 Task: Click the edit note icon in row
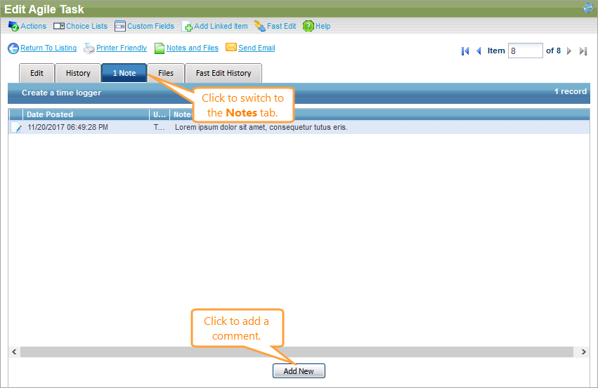click(16, 127)
